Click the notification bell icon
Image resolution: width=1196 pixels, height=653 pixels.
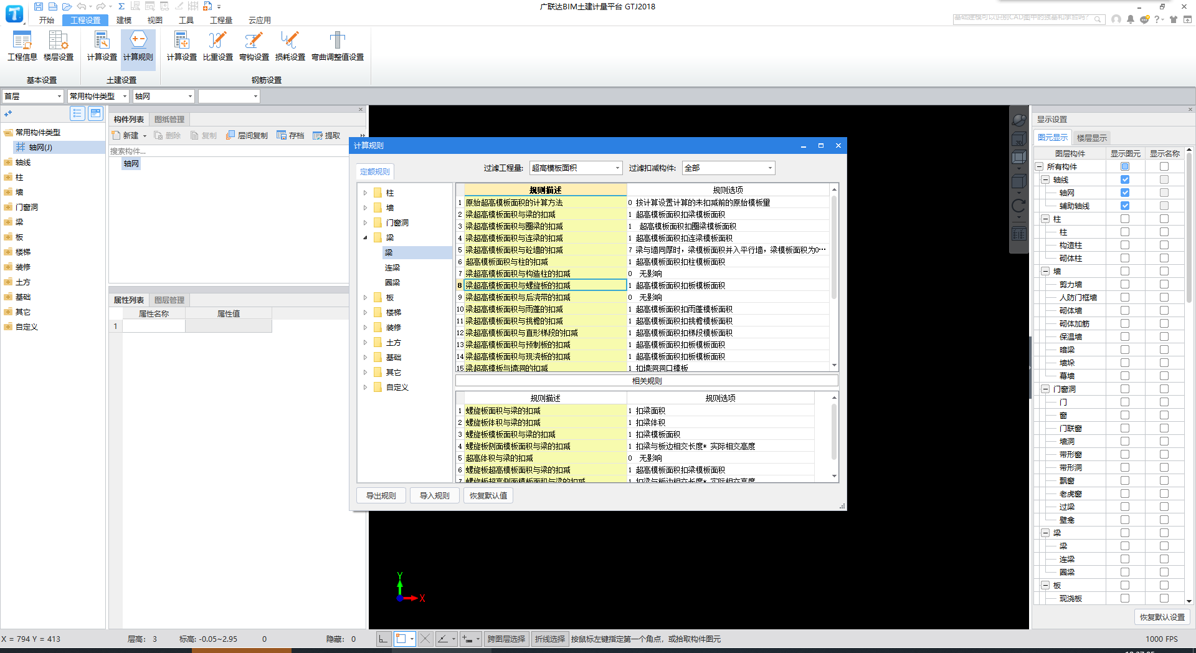(1131, 19)
